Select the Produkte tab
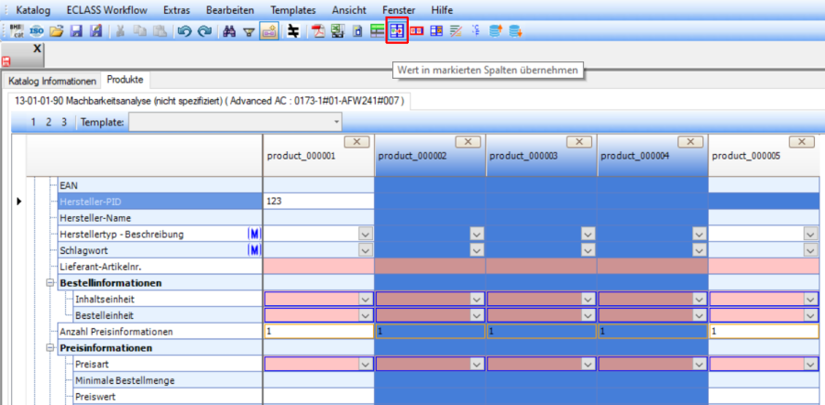Screen dimensions: 825x405 [126, 80]
